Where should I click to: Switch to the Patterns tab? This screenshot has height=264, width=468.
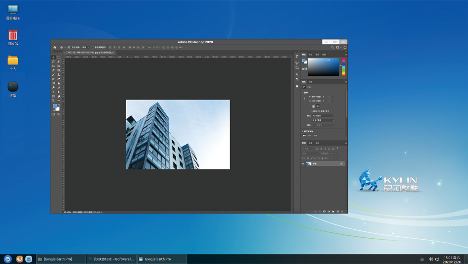(x=324, y=54)
